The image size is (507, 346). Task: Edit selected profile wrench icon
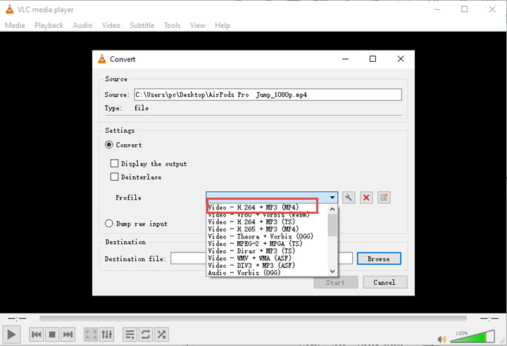(349, 198)
